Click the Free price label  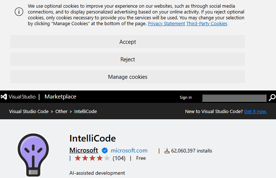click(x=141, y=158)
